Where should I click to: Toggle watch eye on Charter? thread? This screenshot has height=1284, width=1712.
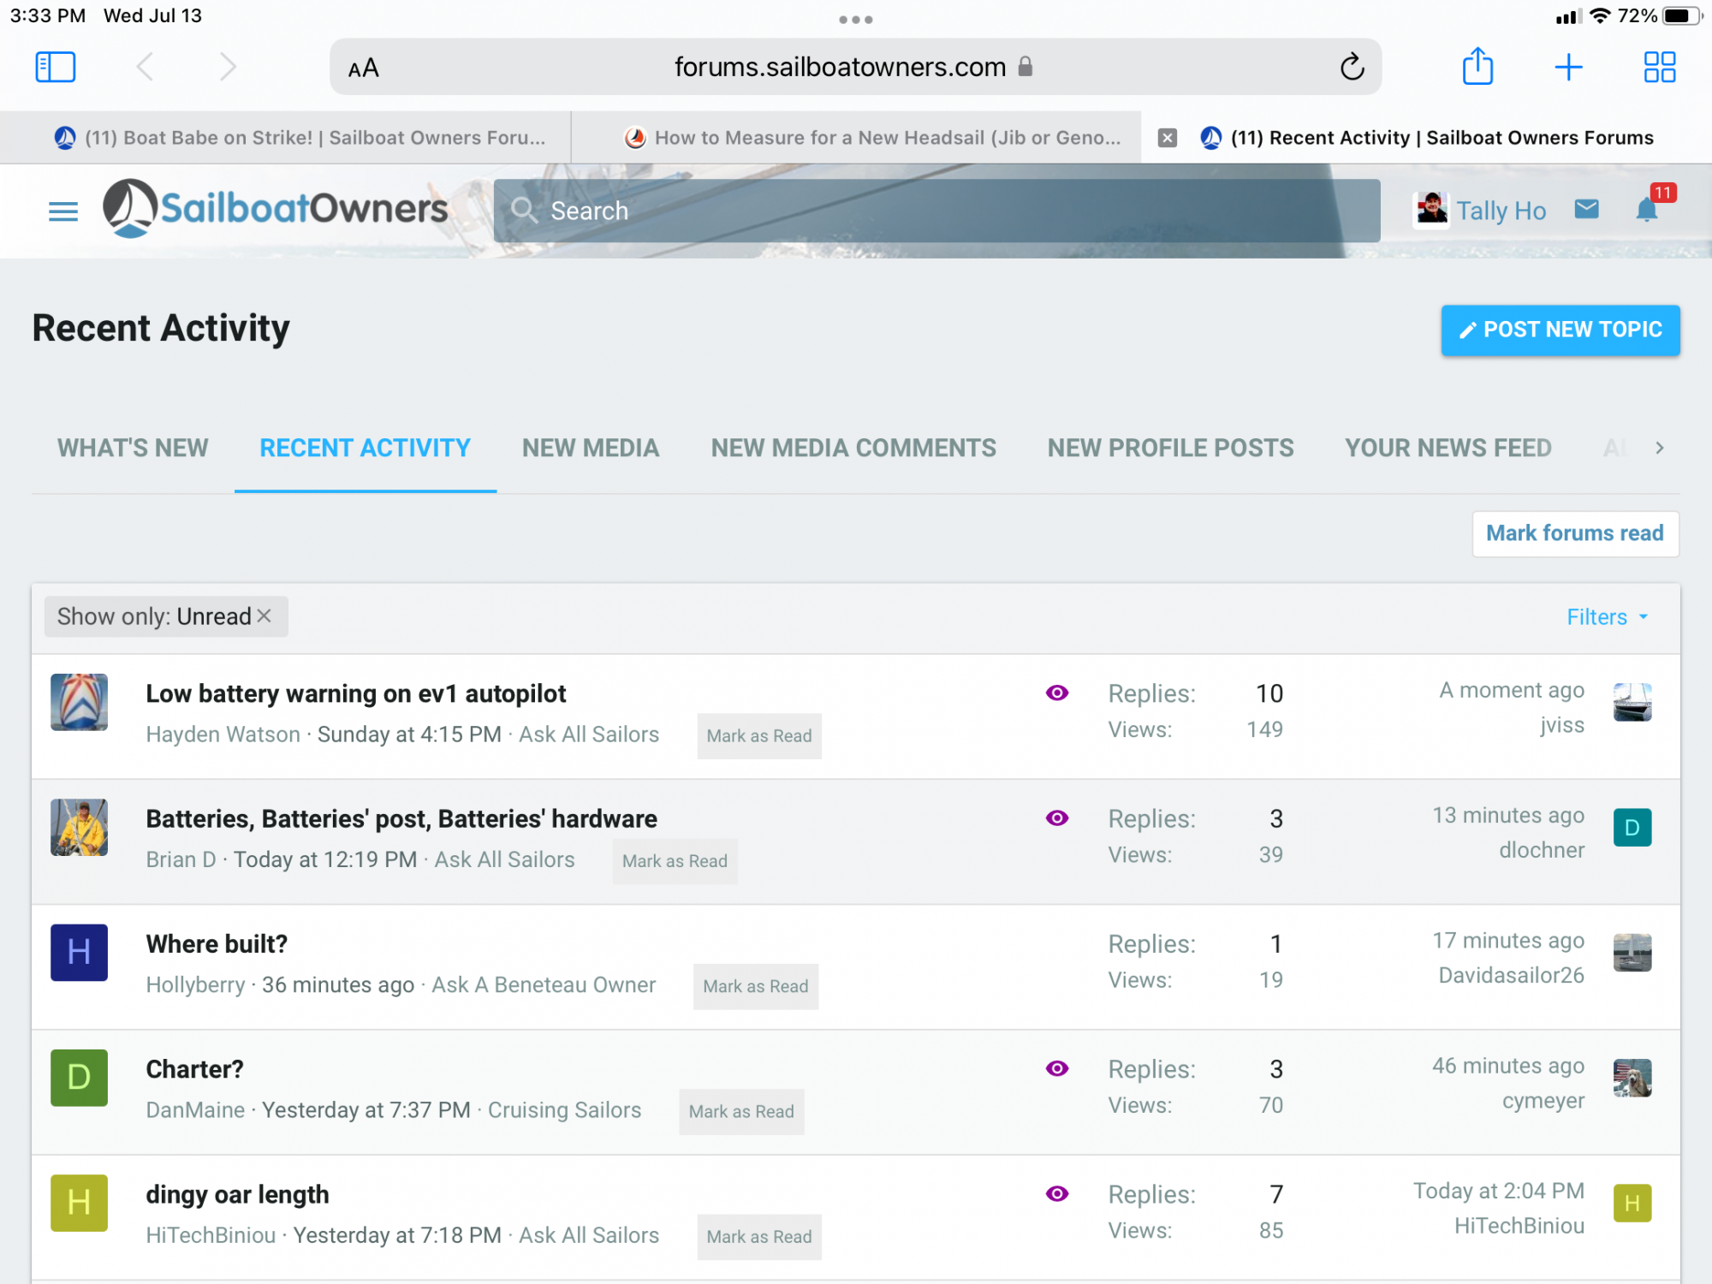point(1057,1068)
